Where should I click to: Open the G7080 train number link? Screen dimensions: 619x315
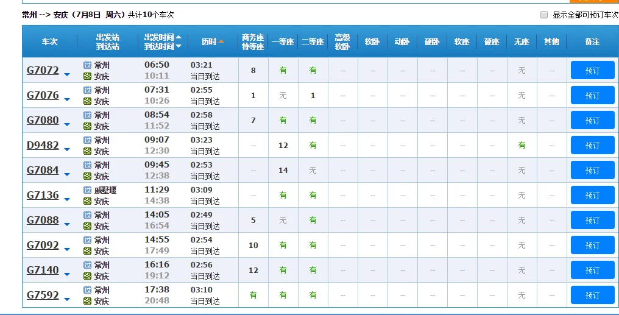click(x=43, y=120)
